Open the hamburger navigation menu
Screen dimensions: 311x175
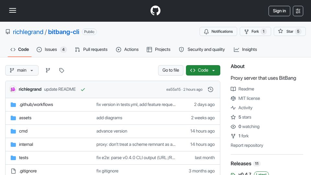(13, 10)
